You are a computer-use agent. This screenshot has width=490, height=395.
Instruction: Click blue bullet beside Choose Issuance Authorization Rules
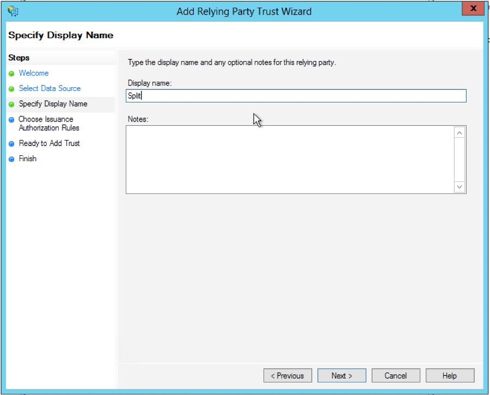[x=12, y=120]
